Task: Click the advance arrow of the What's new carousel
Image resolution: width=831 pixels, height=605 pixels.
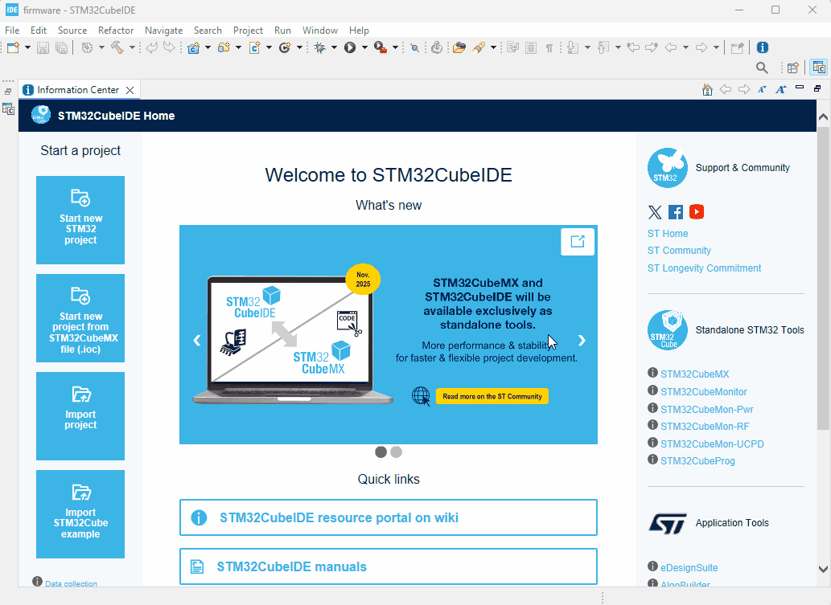Action: (x=581, y=340)
